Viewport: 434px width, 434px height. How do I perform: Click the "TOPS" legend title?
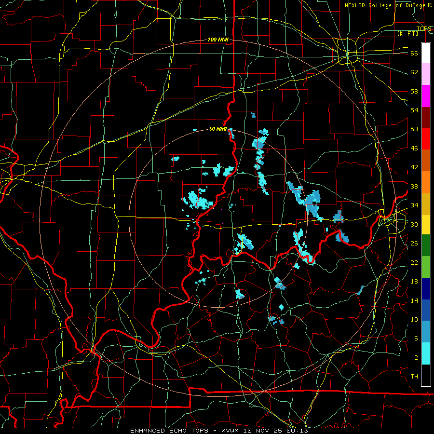(424, 28)
